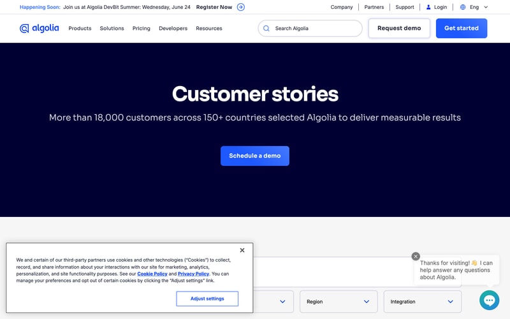Focus the Search Algolia field
This screenshot has width=510, height=319.
[x=310, y=28]
